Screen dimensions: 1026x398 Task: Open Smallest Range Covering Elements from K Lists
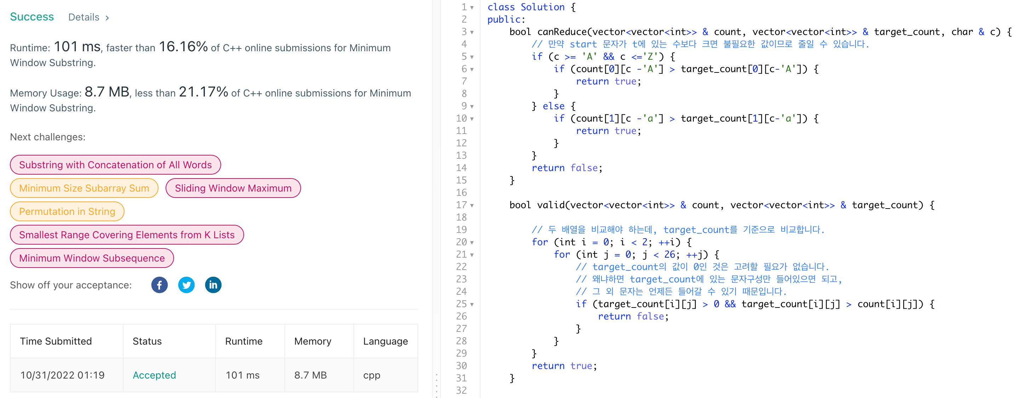(127, 235)
